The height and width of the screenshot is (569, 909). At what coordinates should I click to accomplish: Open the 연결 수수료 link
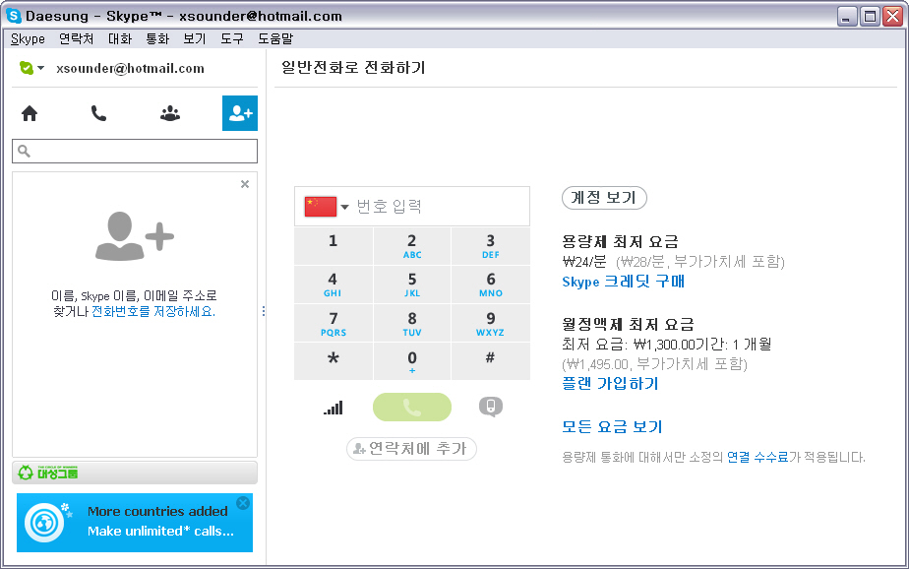pyautogui.click(x=757, y=457)
